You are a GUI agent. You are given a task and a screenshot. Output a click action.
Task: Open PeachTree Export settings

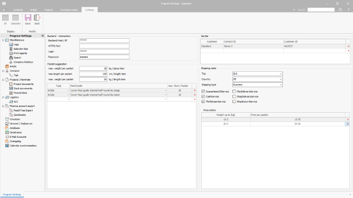(23, 110)
